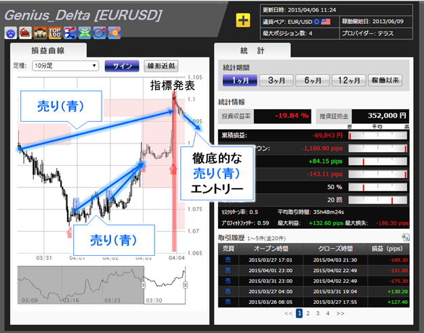Click the trade row opened 2015/04/01 23:00
The image size is (424, 333).
pos(314,271)
